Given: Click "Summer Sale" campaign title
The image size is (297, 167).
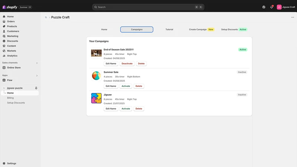Looking at the screenshot, I should click(x=111, y=72).
